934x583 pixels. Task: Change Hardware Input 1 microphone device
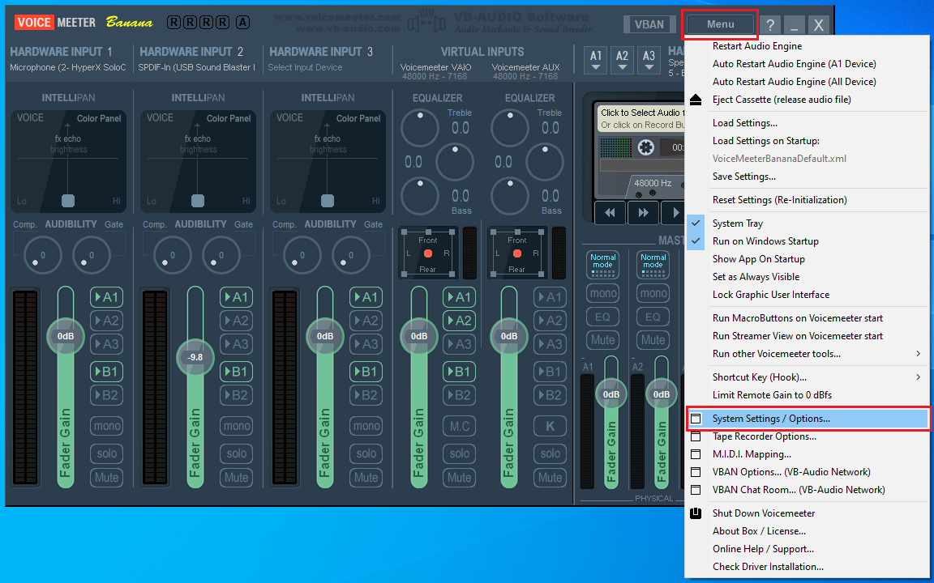point(68,68)
